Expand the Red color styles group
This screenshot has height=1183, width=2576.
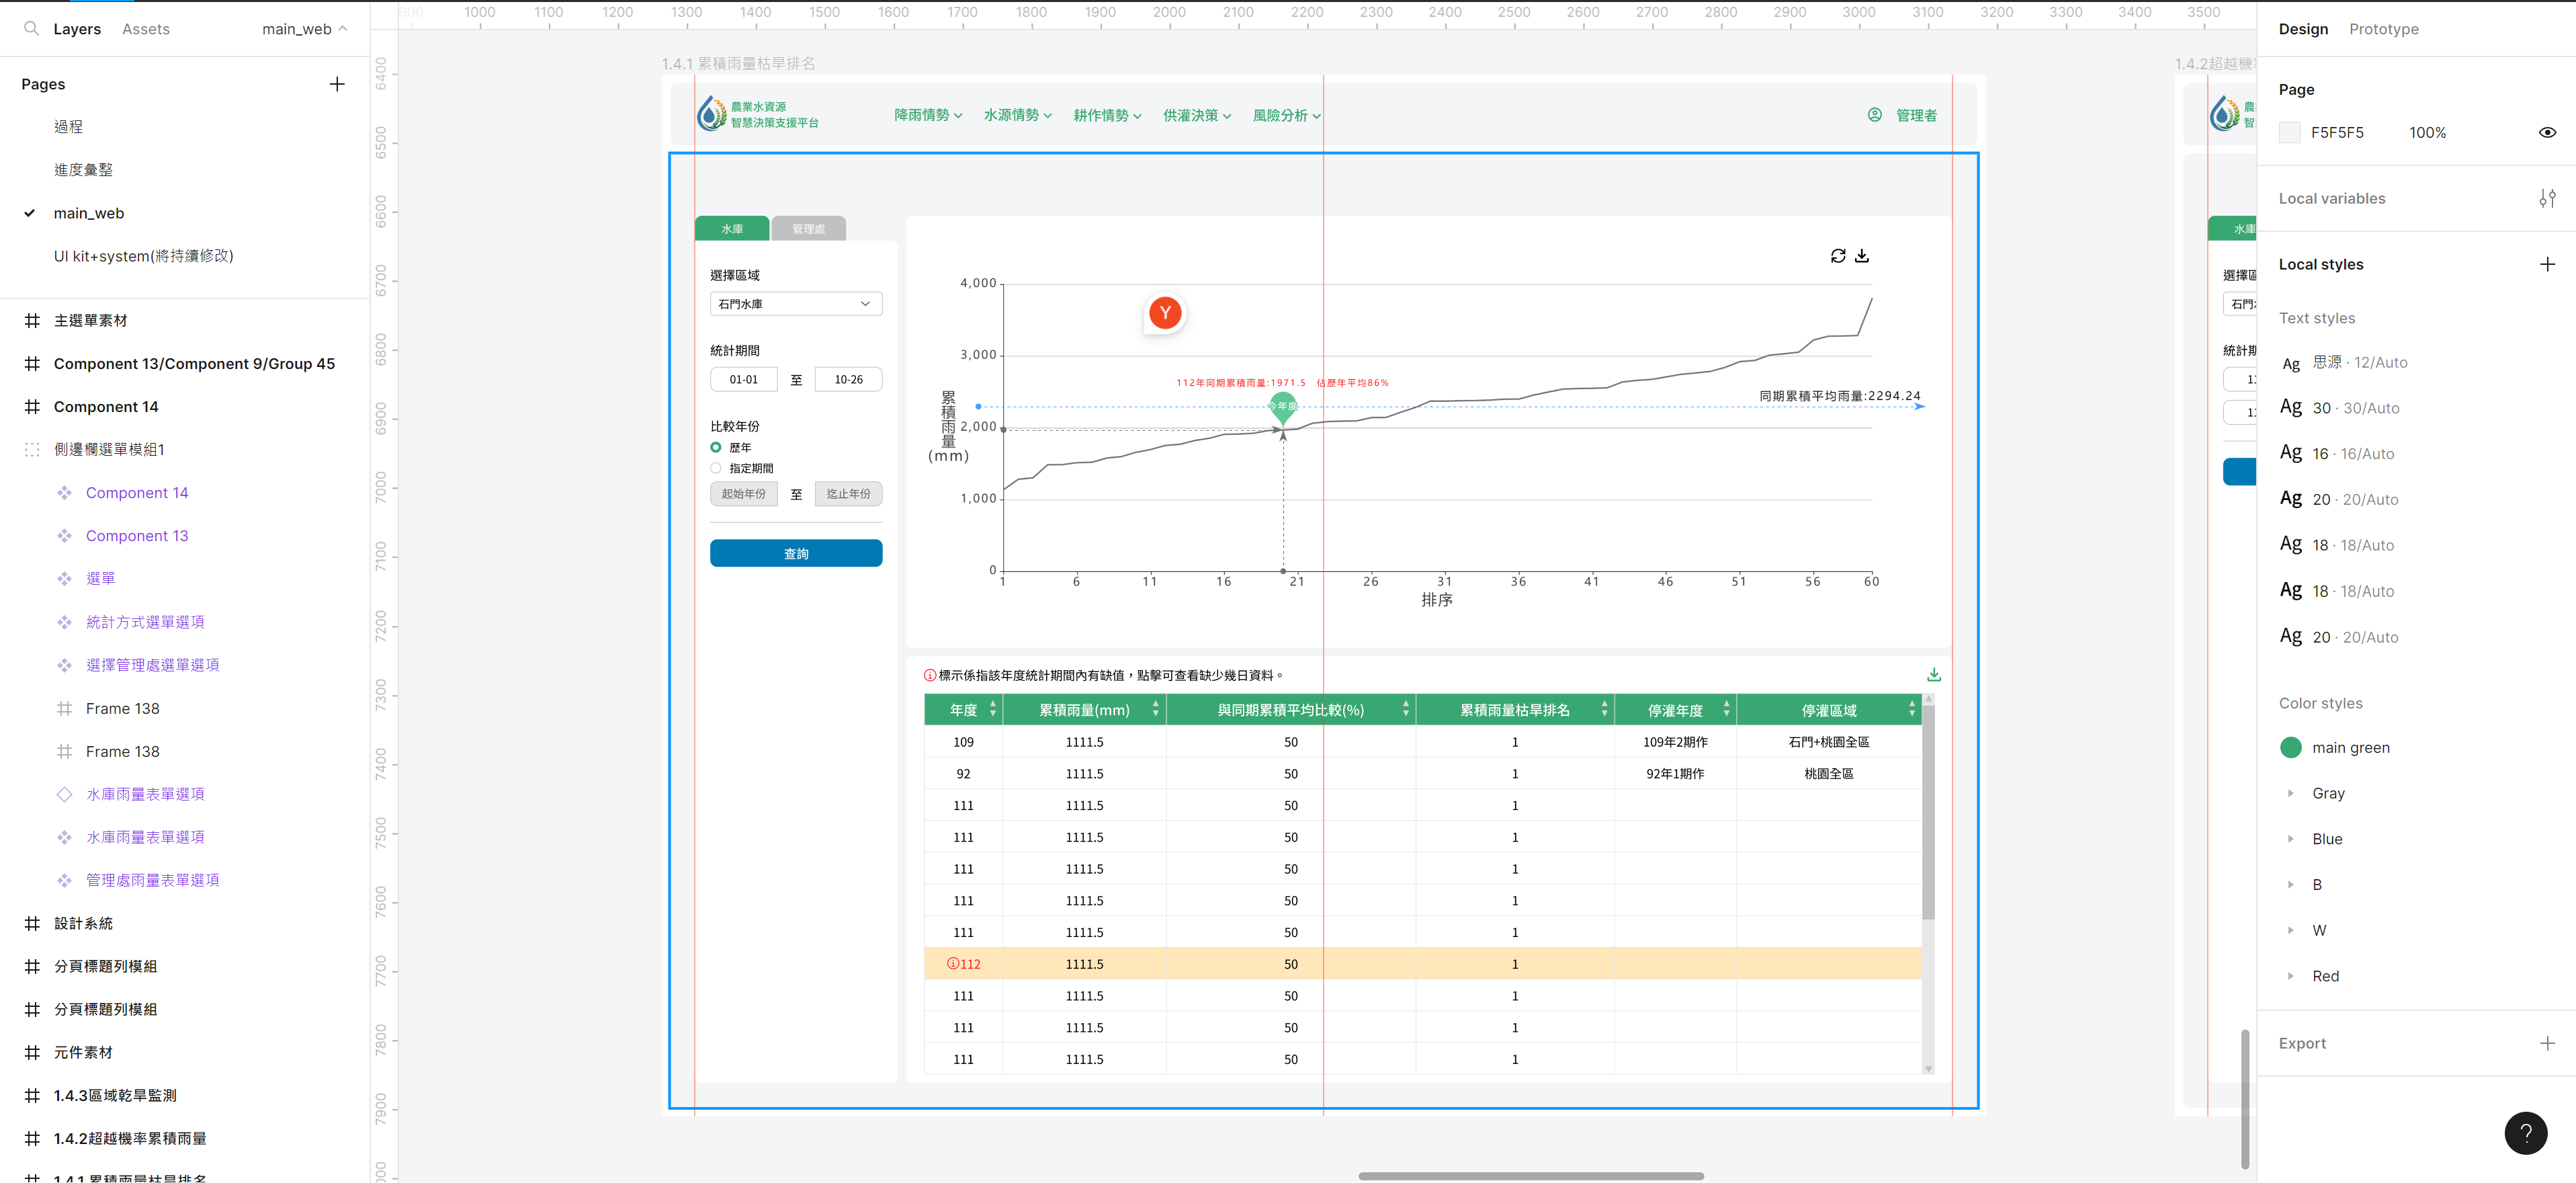pyautogui.click(x=2290, y=976)
